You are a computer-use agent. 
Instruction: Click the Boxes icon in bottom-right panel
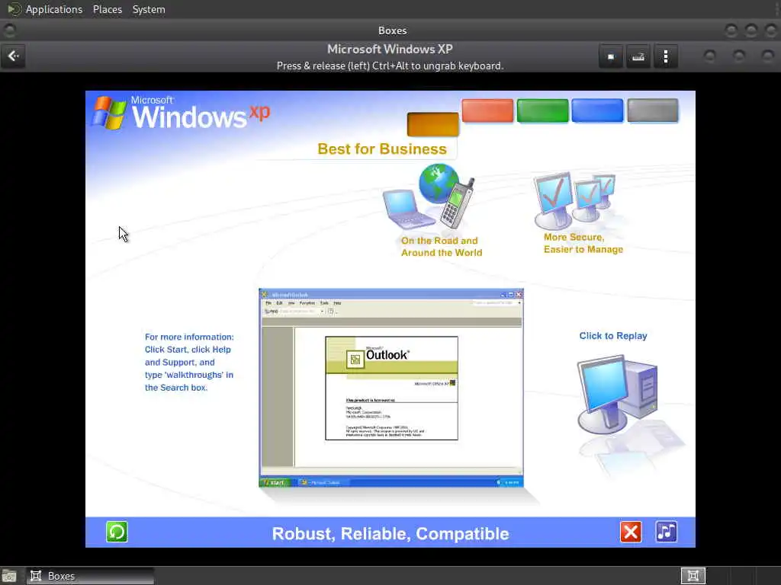[693, 576]
